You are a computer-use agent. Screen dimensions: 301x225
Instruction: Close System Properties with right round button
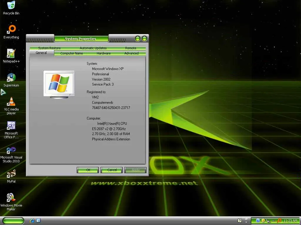tap(144, 39)
